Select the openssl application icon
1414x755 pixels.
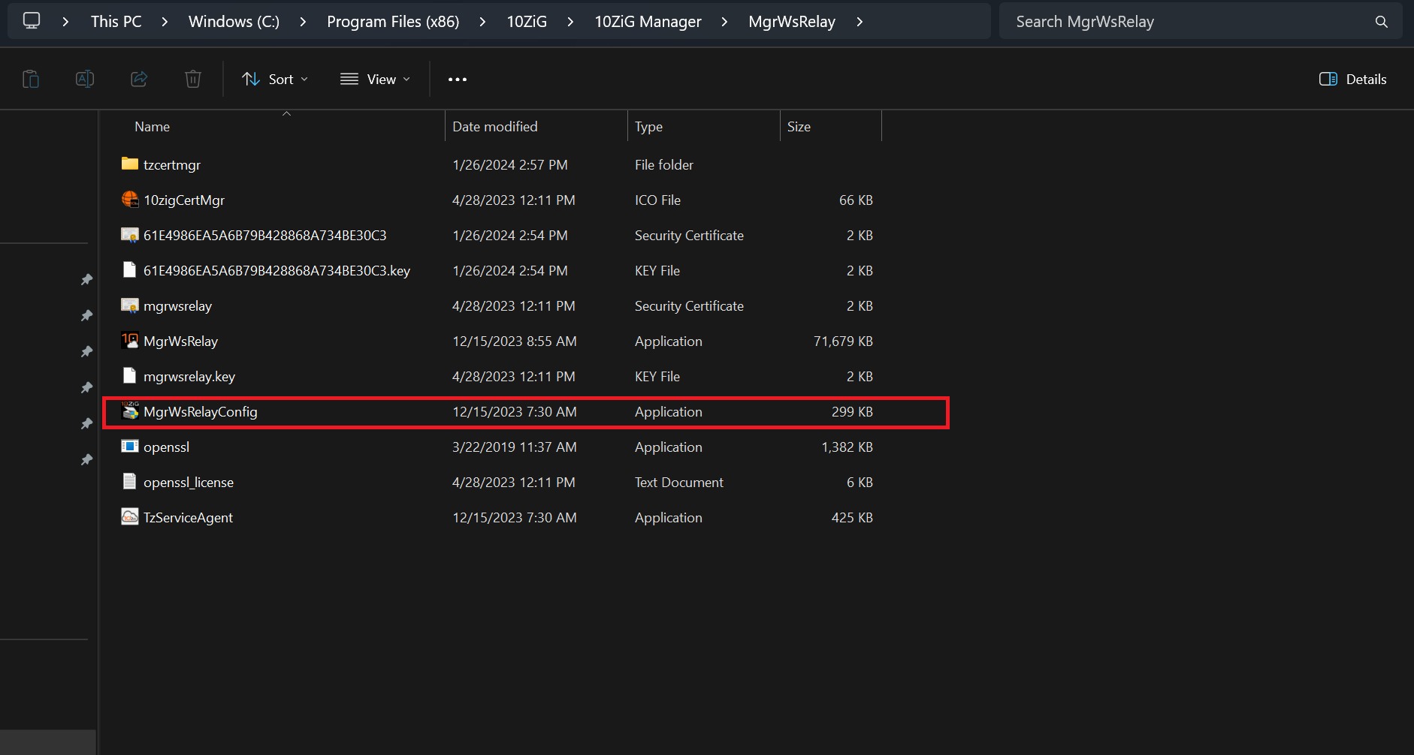coord(130,447)
